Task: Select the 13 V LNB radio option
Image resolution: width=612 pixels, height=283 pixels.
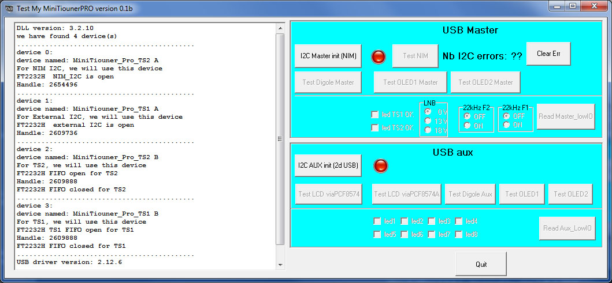Action: [x=428, y=121]
